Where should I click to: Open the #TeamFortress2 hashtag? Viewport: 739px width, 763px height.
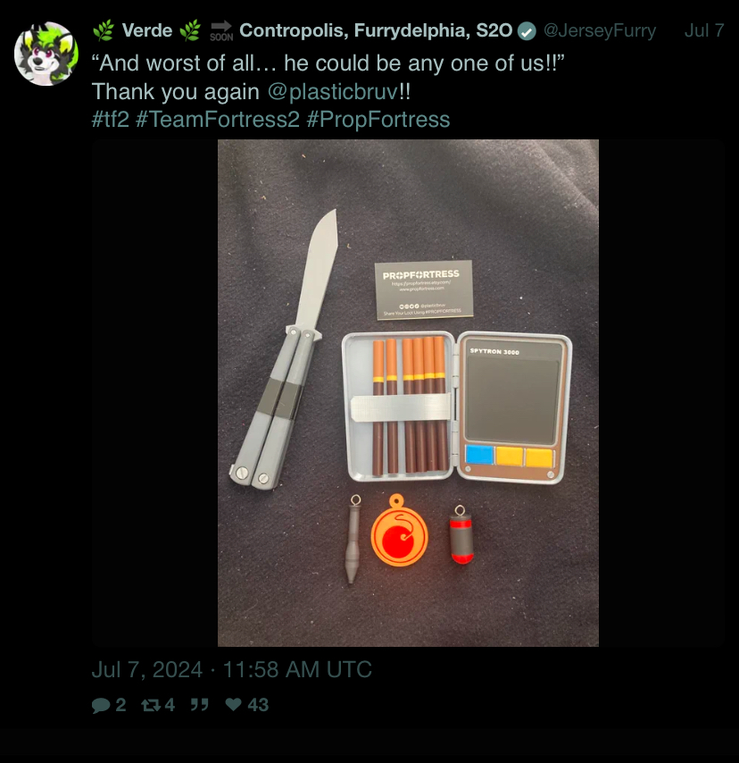click(218, 120)
